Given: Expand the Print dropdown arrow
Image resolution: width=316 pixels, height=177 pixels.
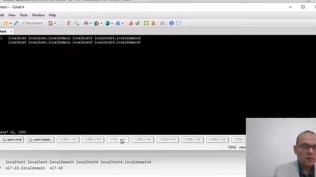Looking at the screenshot, I should coord(91,23).
